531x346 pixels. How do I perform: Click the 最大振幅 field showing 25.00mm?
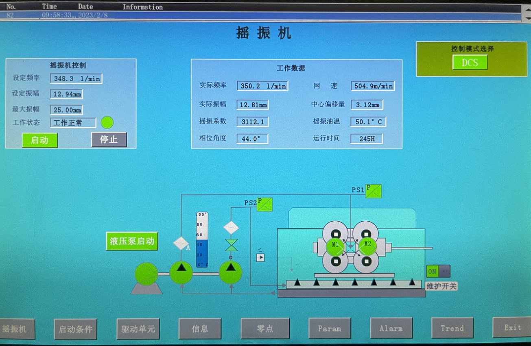coord(67,110)
